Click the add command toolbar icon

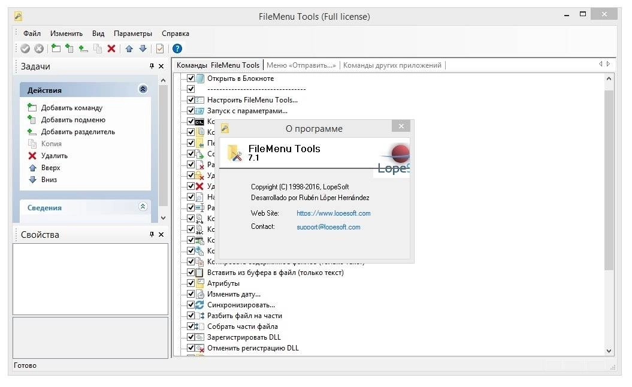pos(56,49)
